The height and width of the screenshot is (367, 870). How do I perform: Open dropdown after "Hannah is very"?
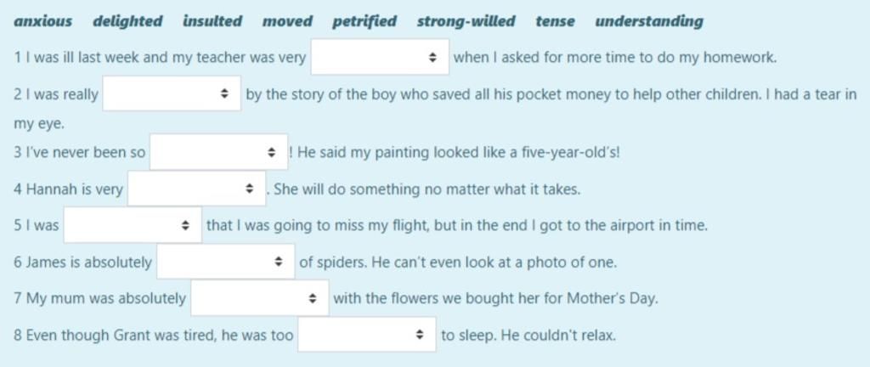point(196,189)
